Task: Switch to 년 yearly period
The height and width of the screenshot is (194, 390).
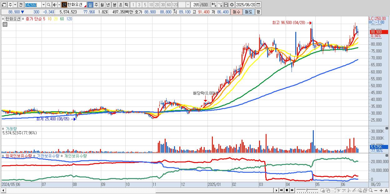Action: (108, 5)
